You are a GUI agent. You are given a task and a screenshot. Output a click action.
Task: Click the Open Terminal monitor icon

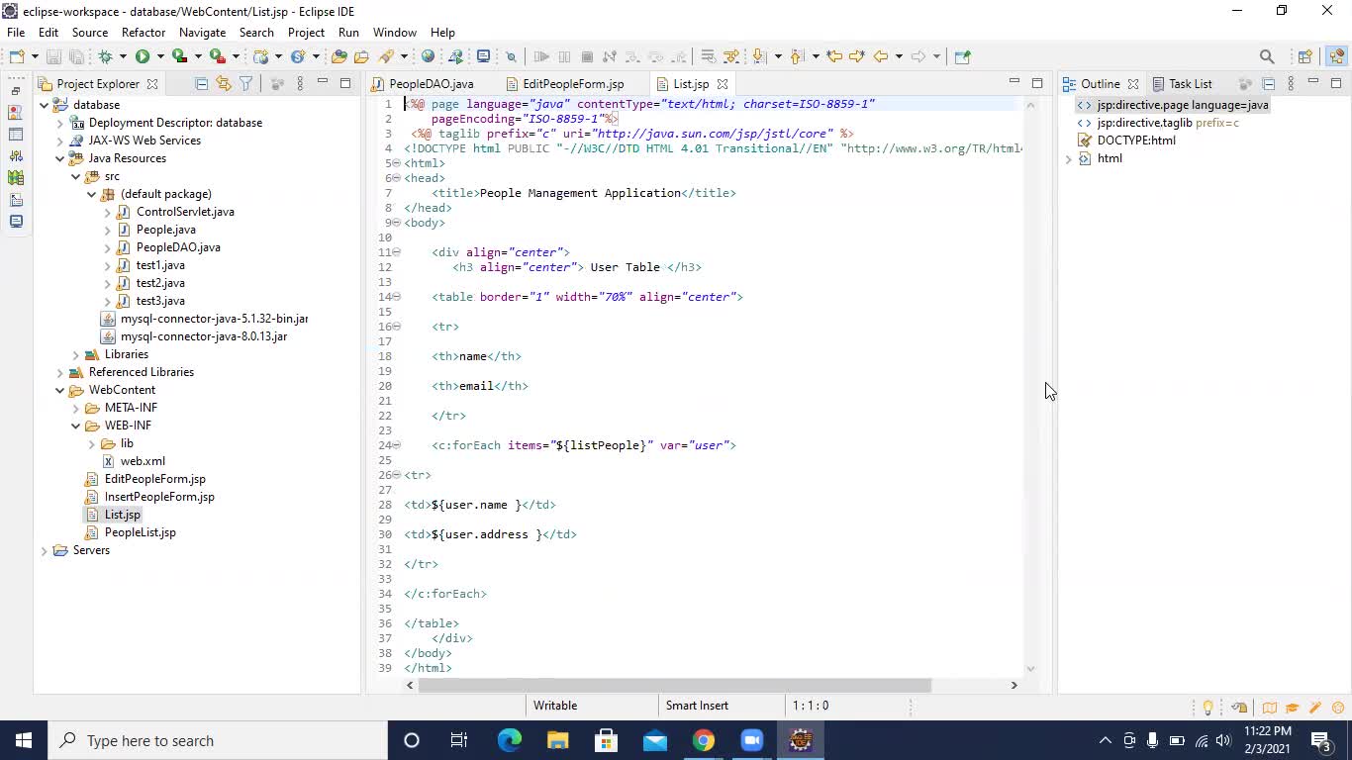483,56
